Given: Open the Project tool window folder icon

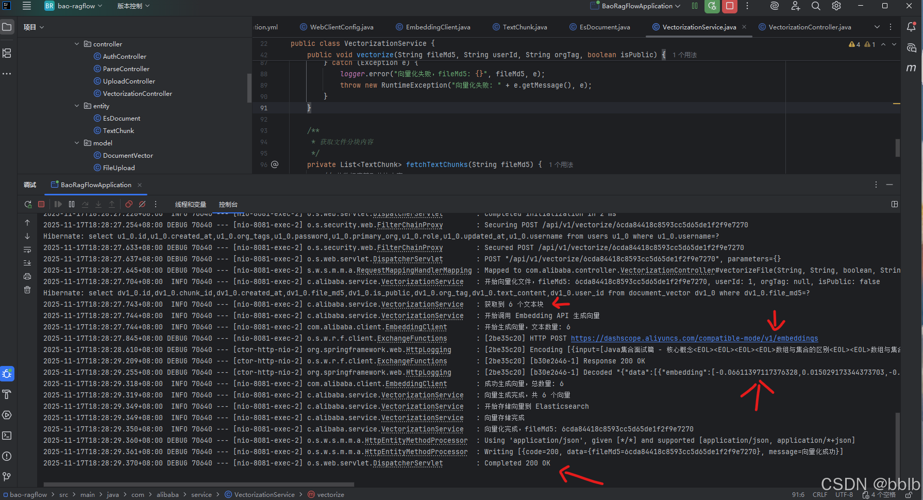Looking at the screenshot, I should point(7,27).
